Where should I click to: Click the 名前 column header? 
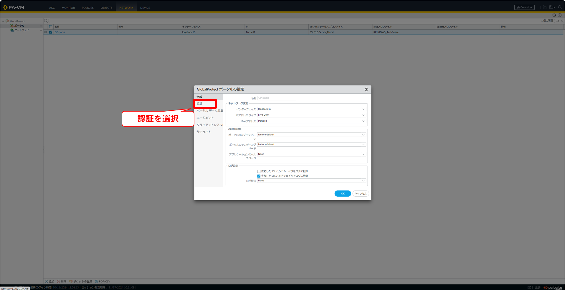(85, 26)
